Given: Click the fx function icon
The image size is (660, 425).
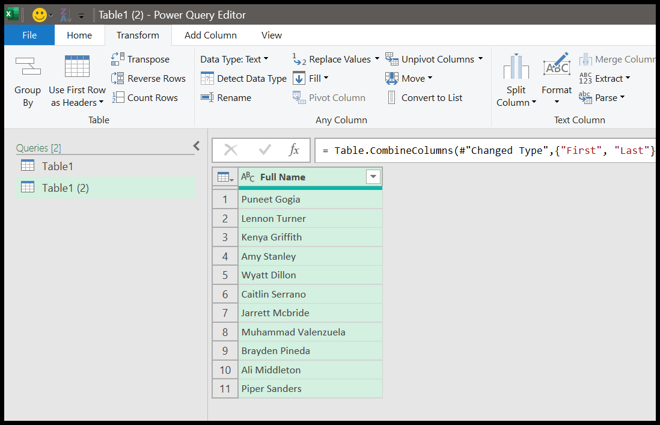Looking at the screenshot, I should pyautogui.click(x=294, y=150).
